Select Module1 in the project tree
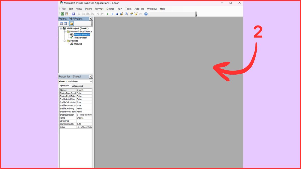The image size is (301, 169). point(78,44)
